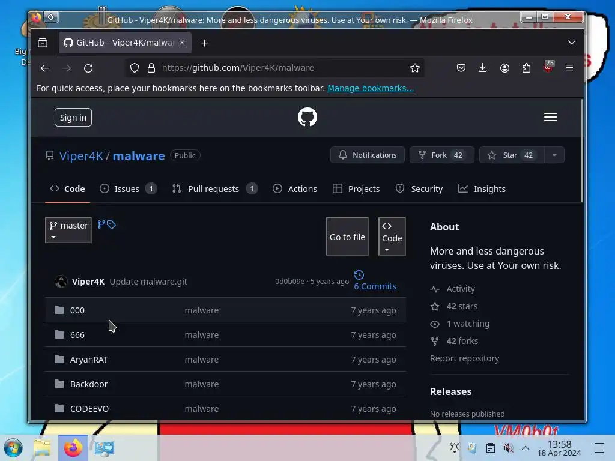Click the Viper4K avatar in commit row
The image size is (615, 461).
[x=61, y=282]
